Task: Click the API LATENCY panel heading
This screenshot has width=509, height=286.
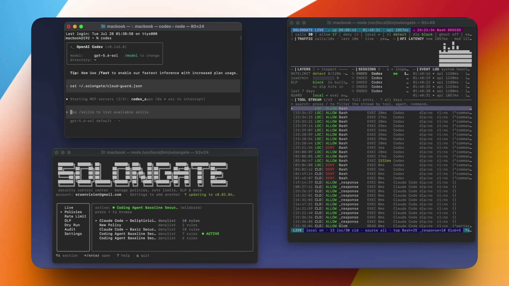Action: click(412, 39)
